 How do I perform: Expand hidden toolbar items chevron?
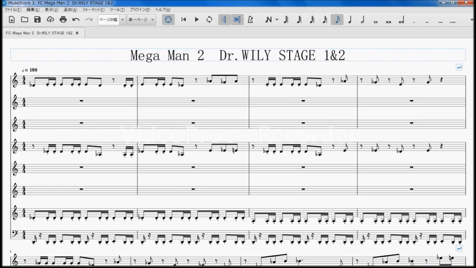tap(472, 20)
